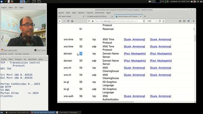Open applications menu in top panel
The image size is (203, 114).
2,2
